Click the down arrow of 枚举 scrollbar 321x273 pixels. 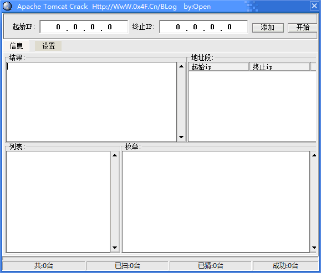point(314,248)
